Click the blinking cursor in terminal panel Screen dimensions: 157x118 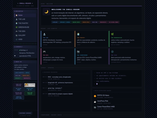point(97,84)
